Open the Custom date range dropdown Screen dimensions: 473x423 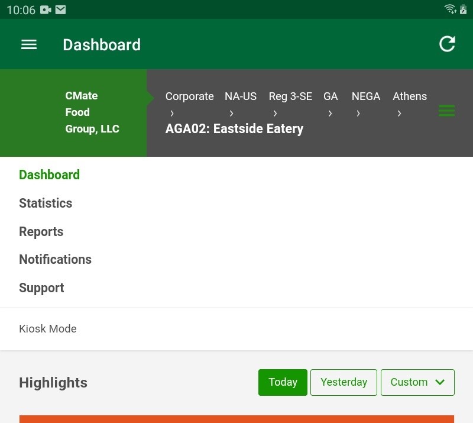(x=417, y=382)
